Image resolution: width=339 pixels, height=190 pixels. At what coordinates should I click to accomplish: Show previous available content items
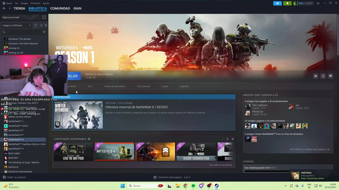pos(222,139)
